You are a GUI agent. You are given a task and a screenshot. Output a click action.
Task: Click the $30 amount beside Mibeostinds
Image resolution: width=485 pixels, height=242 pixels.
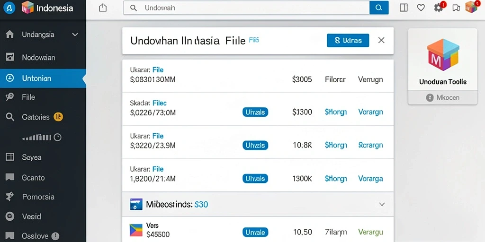201,204
